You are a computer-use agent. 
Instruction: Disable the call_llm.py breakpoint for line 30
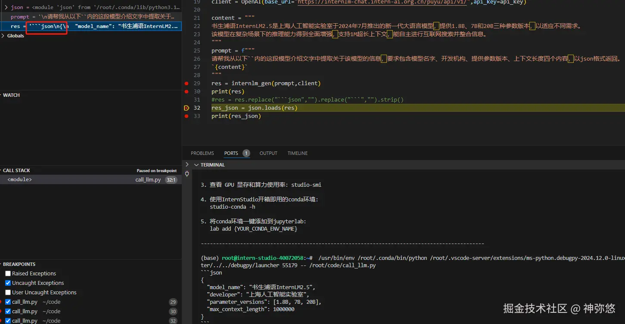click(8, 312)
